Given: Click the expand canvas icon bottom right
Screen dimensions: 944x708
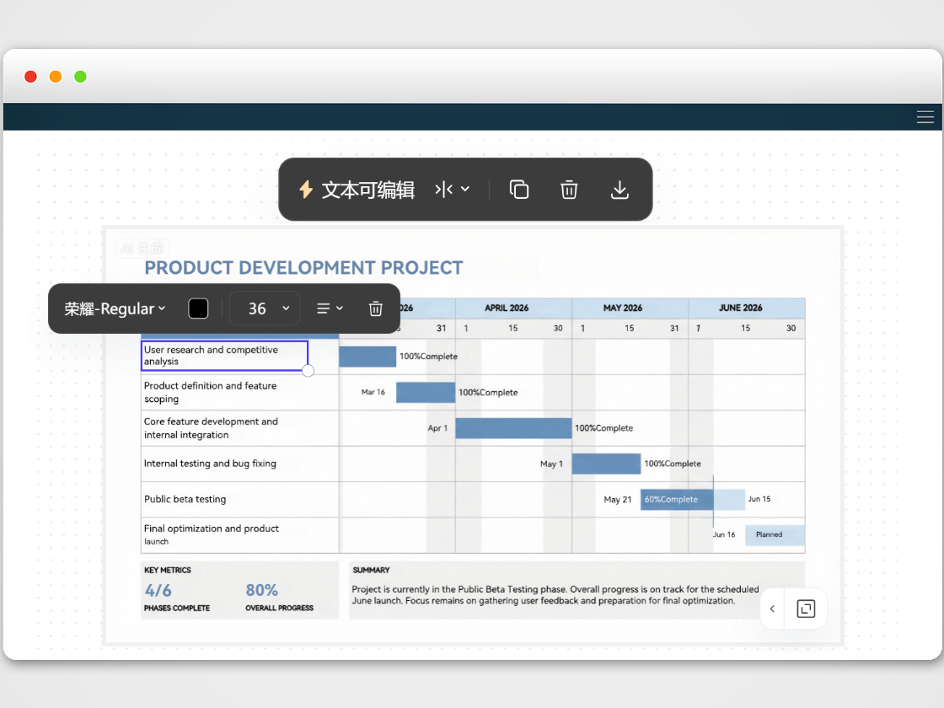Looking at the screenshot, I should tap(806, 609).
